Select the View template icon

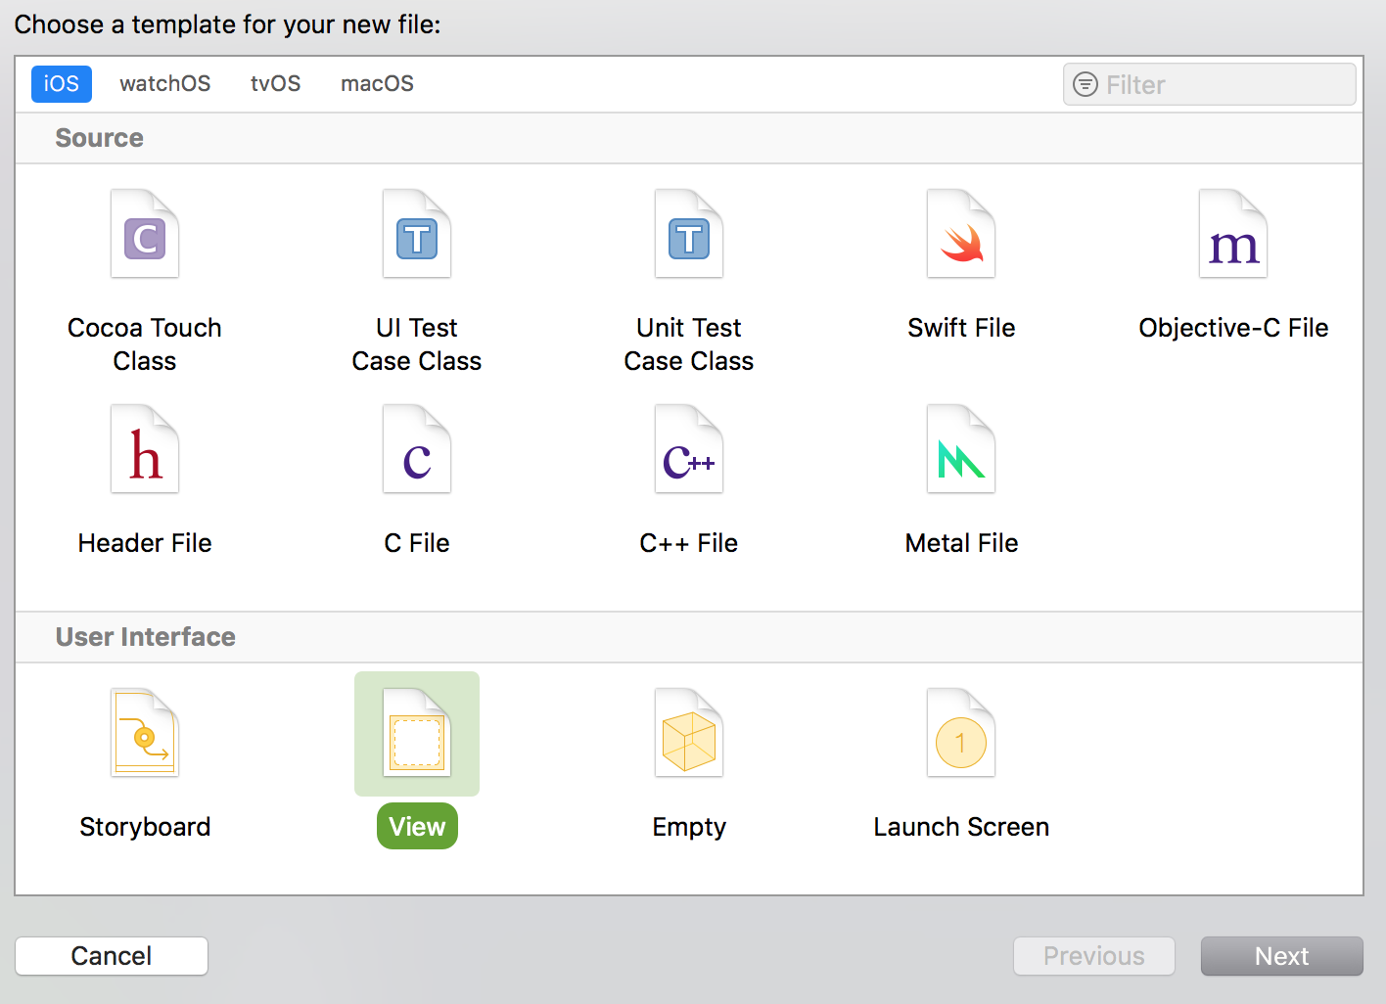(417, 734)
